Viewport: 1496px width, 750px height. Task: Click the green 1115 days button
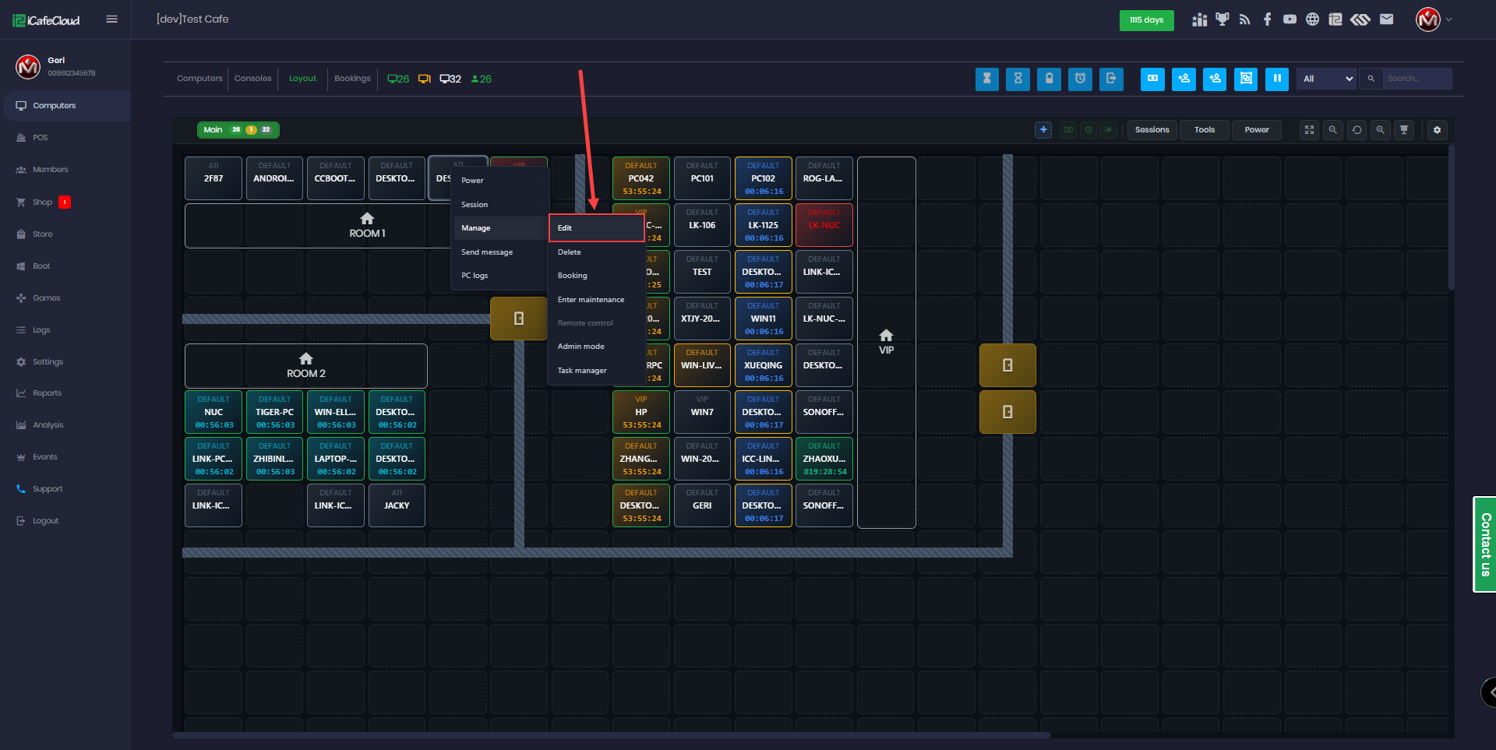1146,20
